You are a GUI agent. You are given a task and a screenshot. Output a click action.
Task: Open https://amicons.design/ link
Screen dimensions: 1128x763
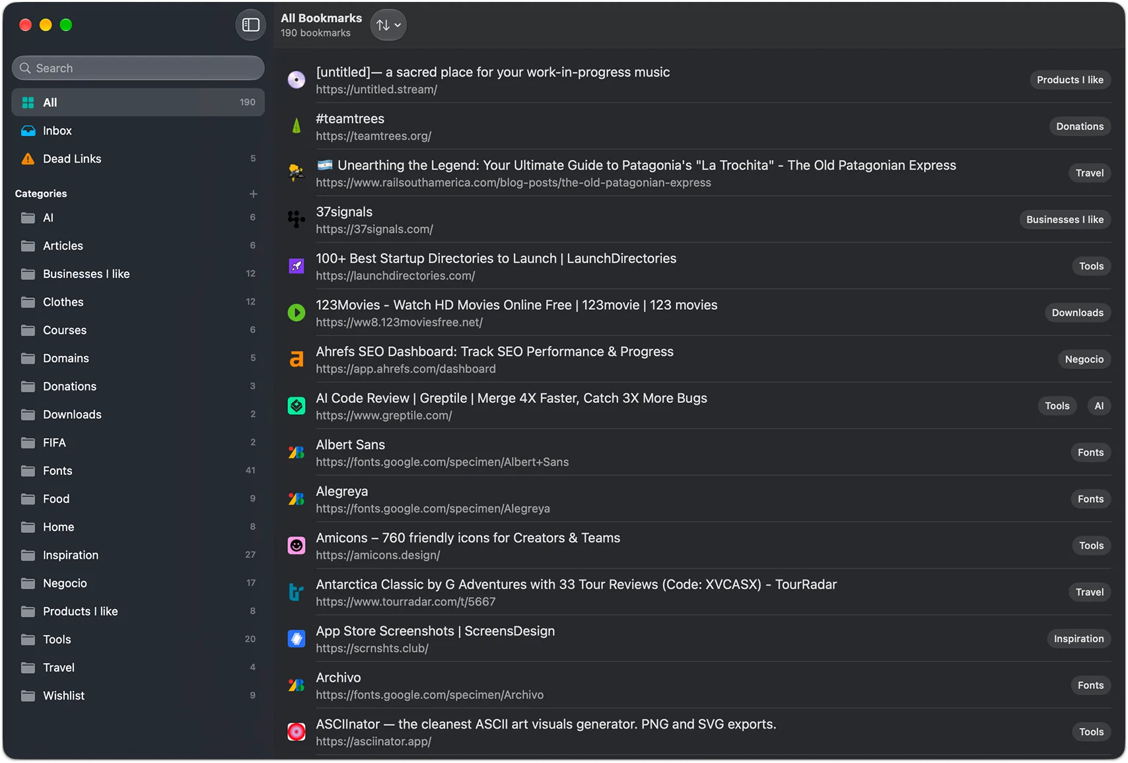point(378,555)
